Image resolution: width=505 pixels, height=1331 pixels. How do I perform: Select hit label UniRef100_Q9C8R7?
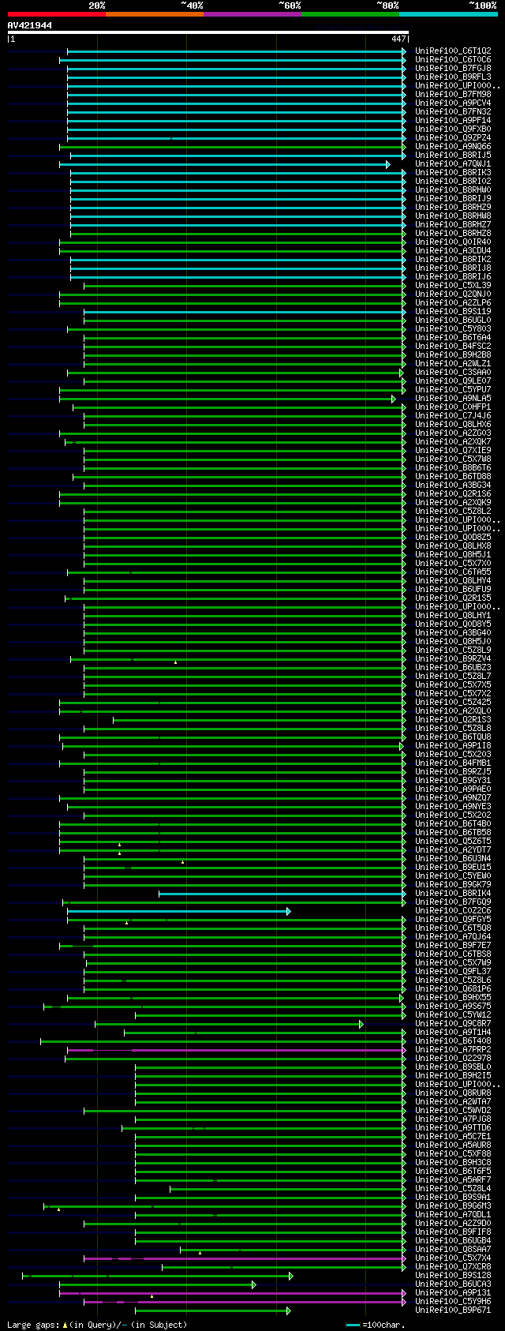453,1023
